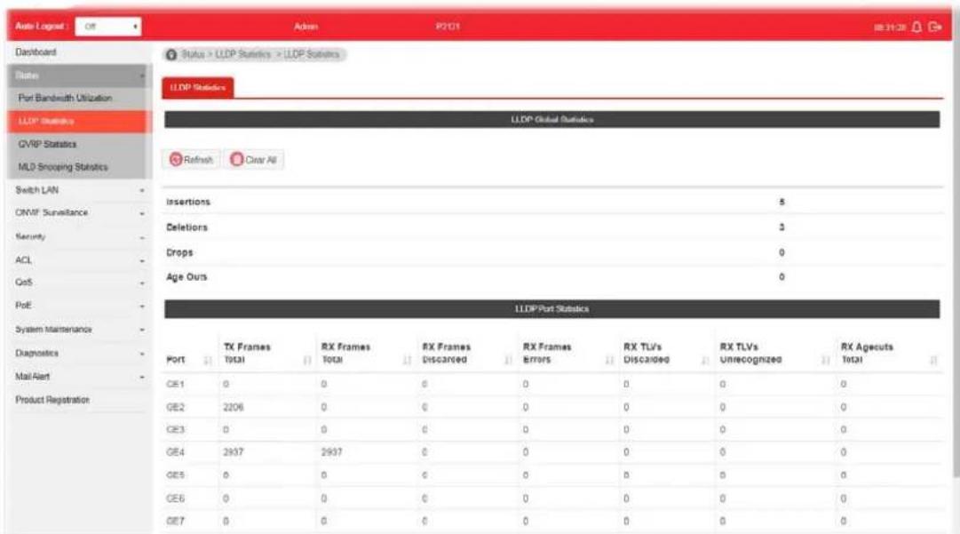
Task: Sort by RX Frames Errors icon
Action: pyautogui.click(x=609, y=360)
